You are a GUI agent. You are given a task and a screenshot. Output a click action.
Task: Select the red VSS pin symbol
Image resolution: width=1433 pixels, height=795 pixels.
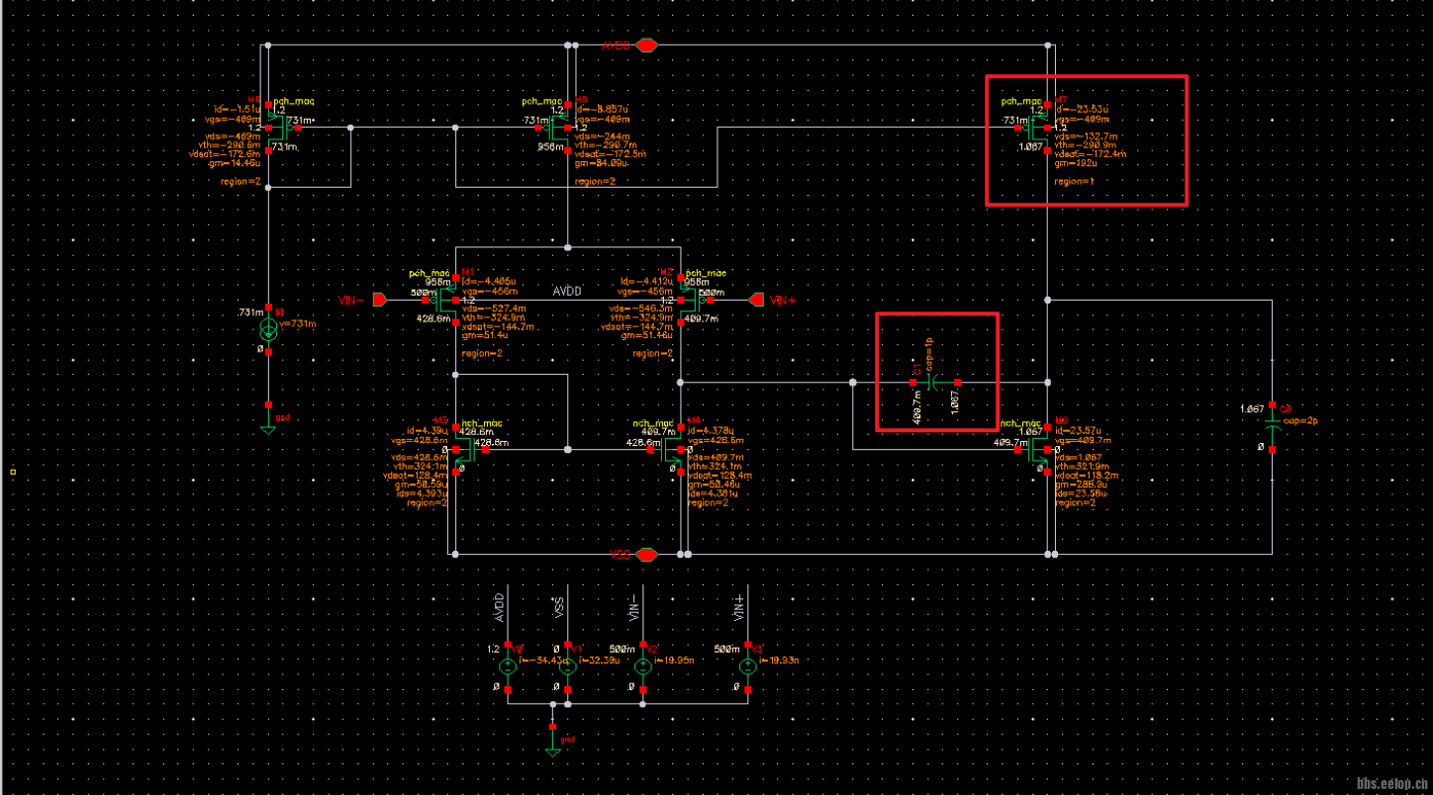tap(646, 554)
